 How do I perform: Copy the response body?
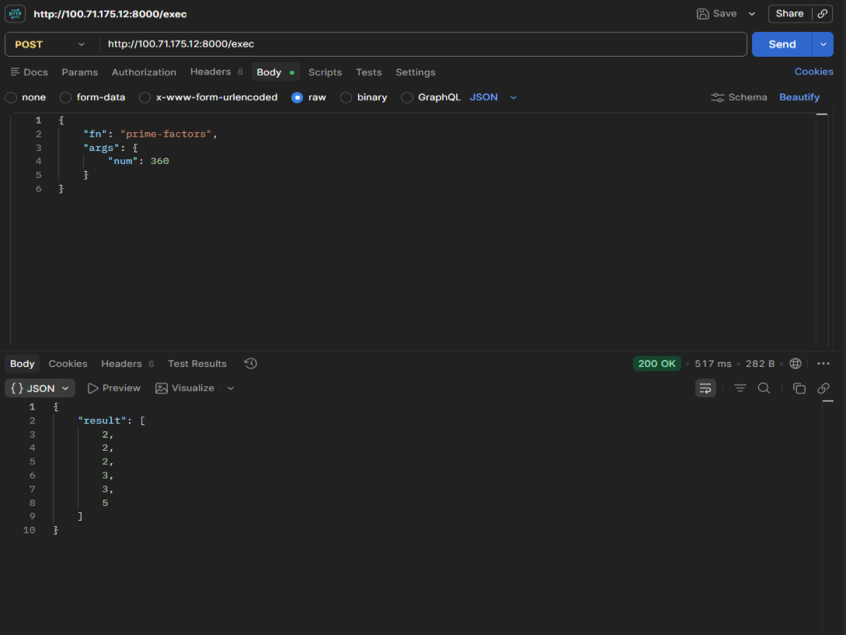(x=799, y=389)
